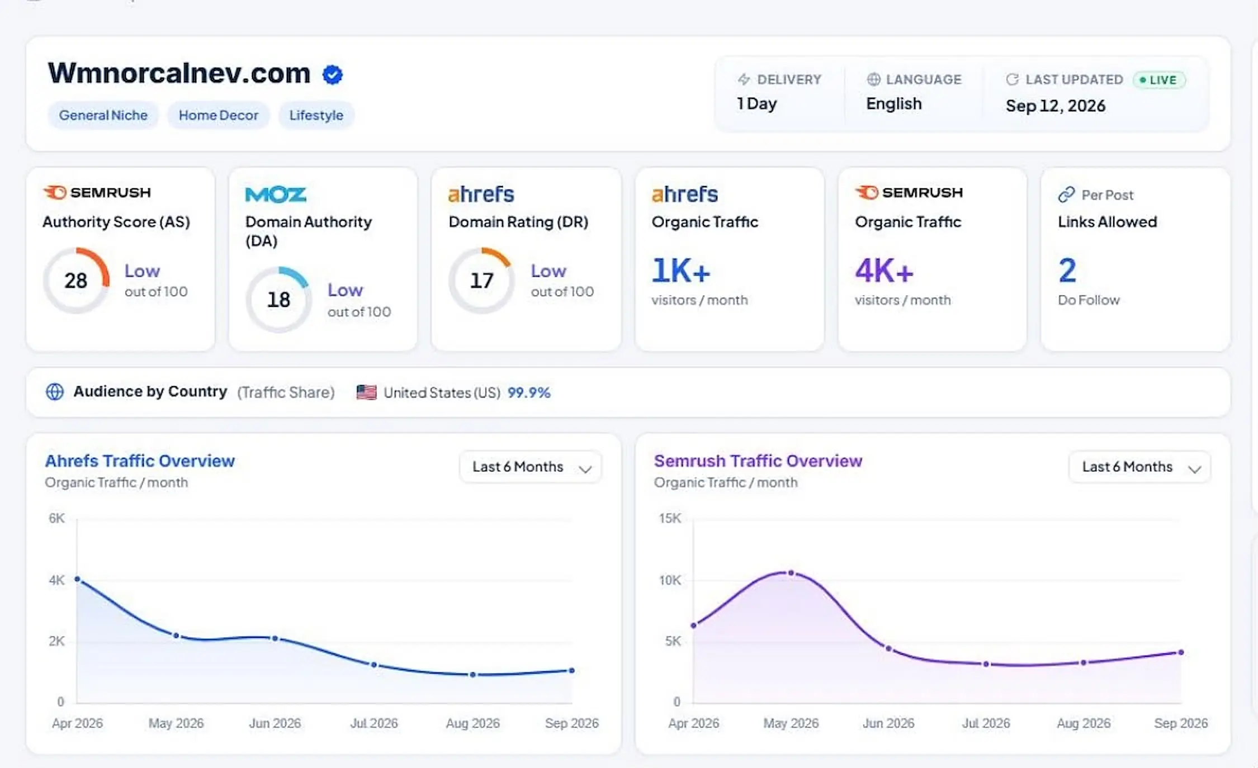Click the Aug 2026 point on Ahrefs chart
Image resolution: width=1258 pixels, height=768 pixels.
tap(473, 675)
